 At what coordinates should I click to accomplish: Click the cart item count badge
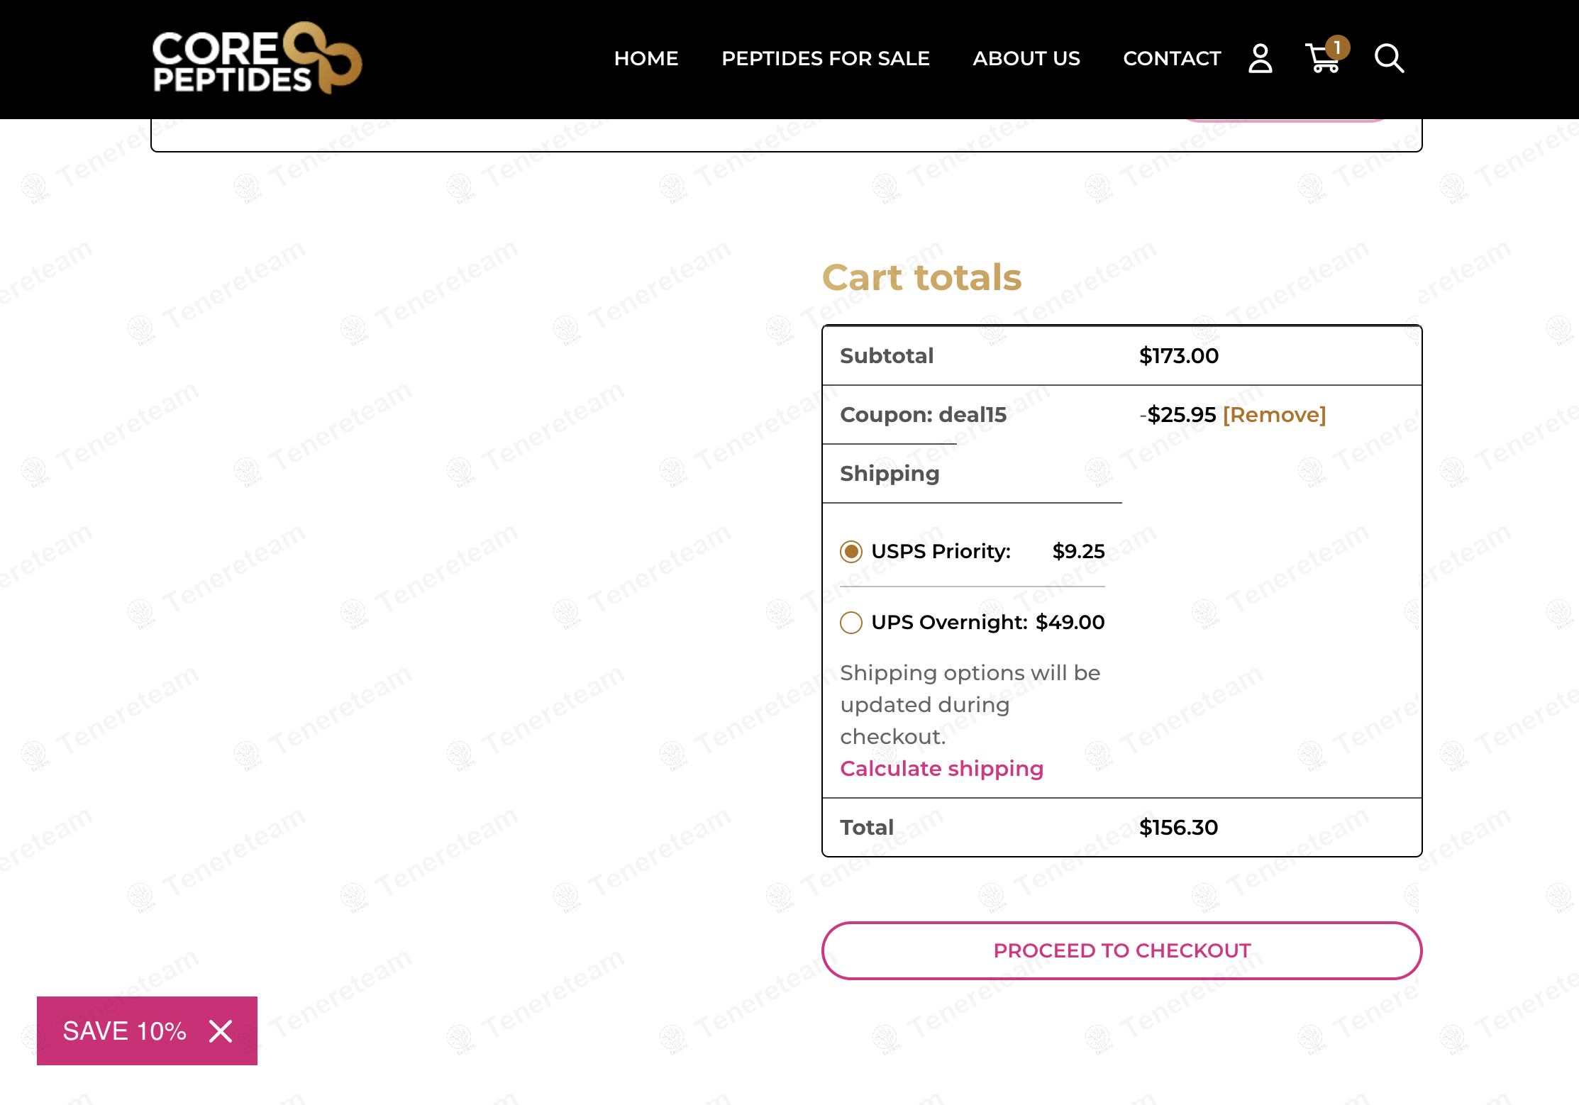pyautogui.click(x=1337, y=47)
